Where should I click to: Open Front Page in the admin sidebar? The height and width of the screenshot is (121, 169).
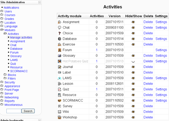12,90
